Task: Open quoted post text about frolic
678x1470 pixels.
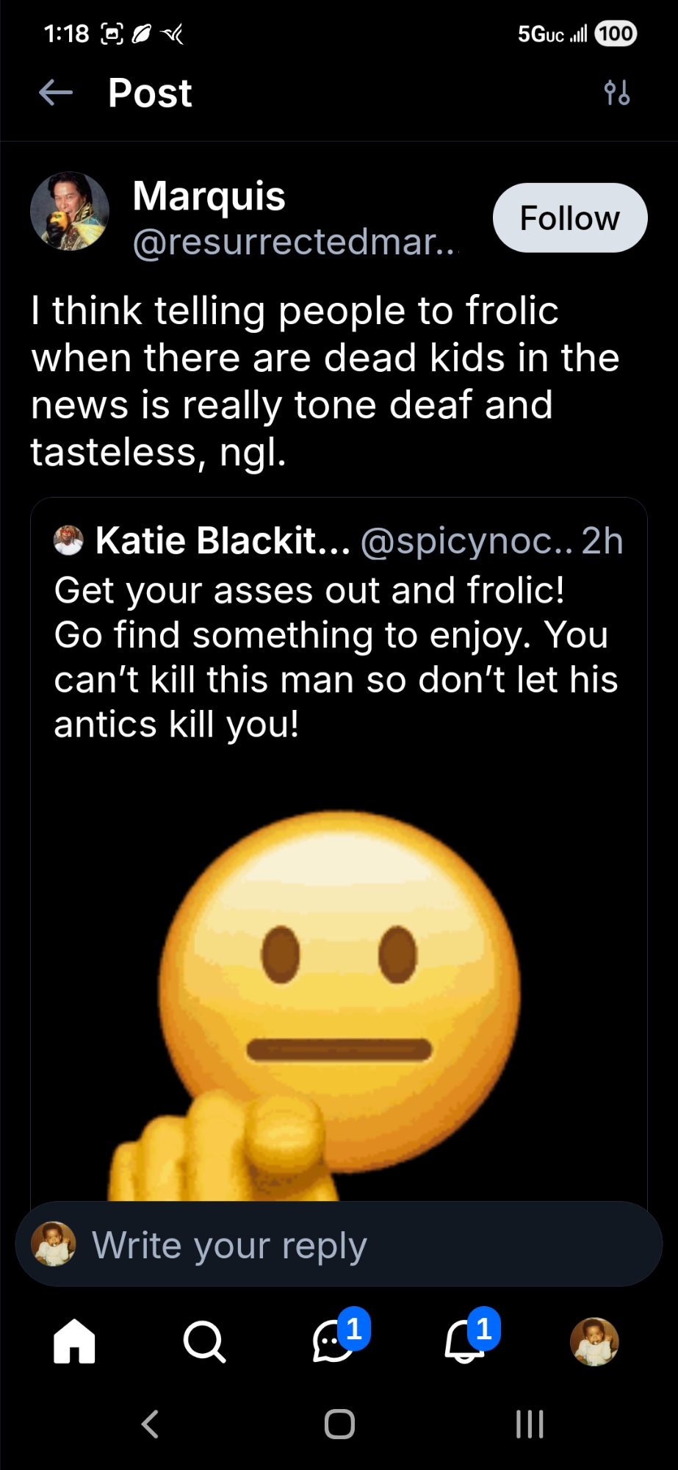Action: click(336, 657)
